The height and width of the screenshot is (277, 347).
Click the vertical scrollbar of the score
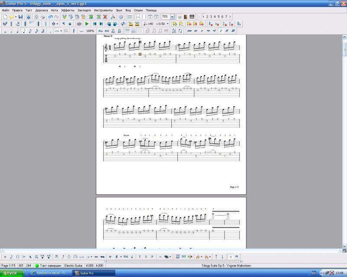tap(344, 142)
